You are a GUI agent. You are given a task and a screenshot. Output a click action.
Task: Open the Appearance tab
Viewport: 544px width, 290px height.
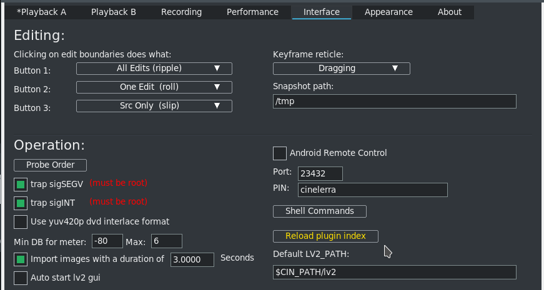pyautogui.click(x=388, y=12)
